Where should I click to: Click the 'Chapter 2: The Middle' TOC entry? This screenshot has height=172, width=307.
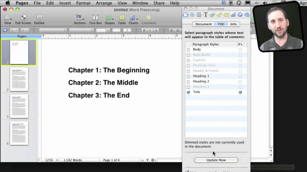click(103, 83)
